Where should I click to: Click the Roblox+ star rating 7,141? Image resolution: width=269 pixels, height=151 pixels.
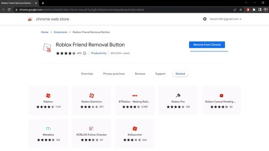[49, 107]
